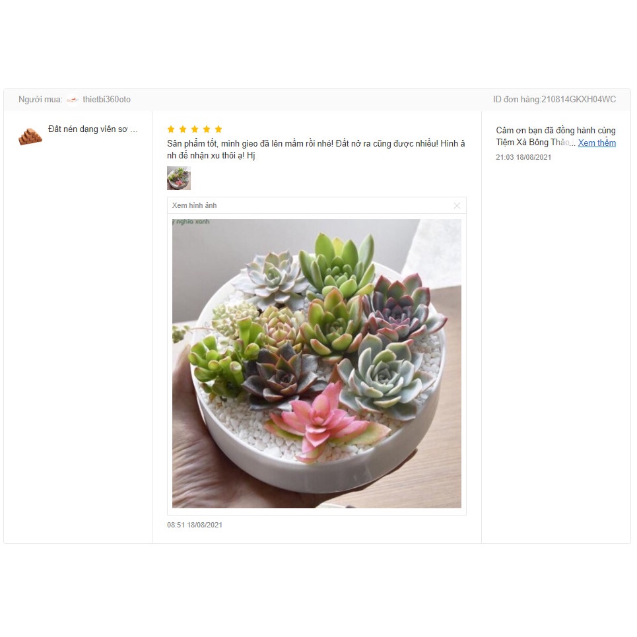Click the fourth rating star
637x637 pixels.
click(207, 129)
